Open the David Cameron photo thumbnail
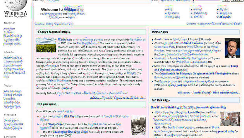This screenshot has width=244, height=138. point(232,48)
